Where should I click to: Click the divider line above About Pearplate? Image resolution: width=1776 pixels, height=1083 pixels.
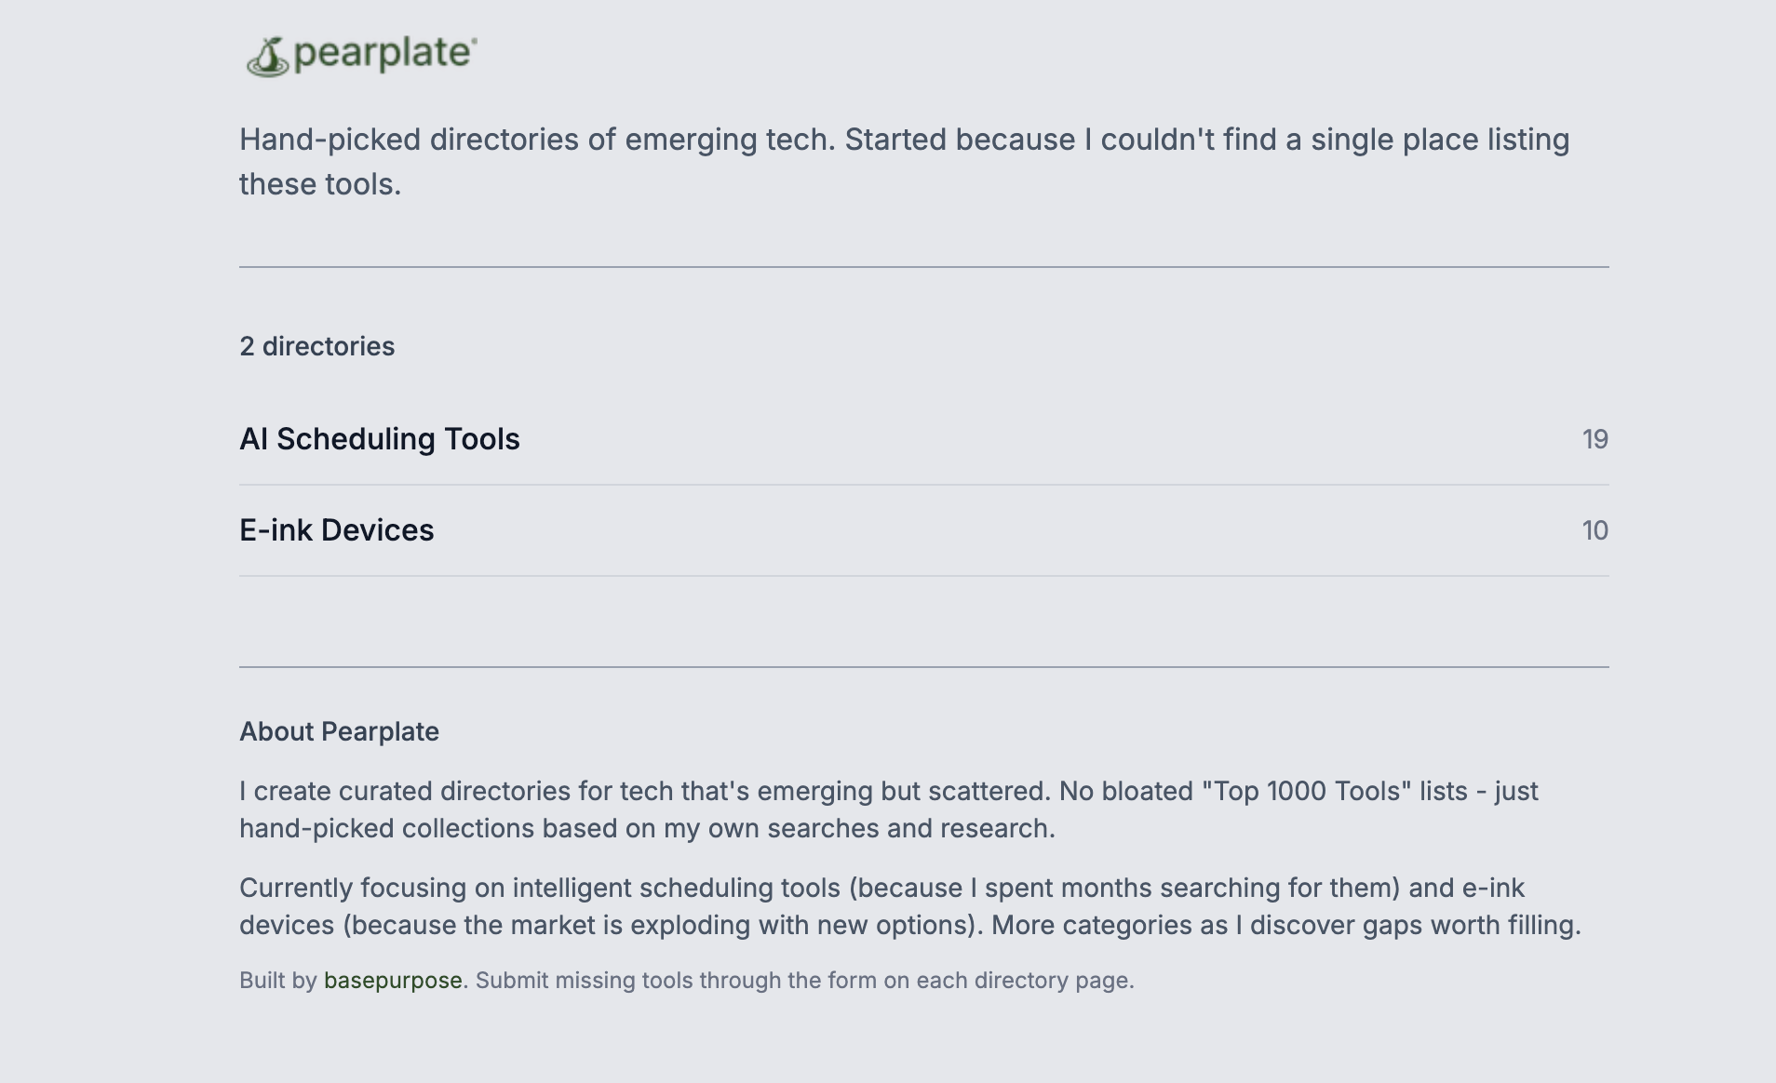(x=923, y=667)
